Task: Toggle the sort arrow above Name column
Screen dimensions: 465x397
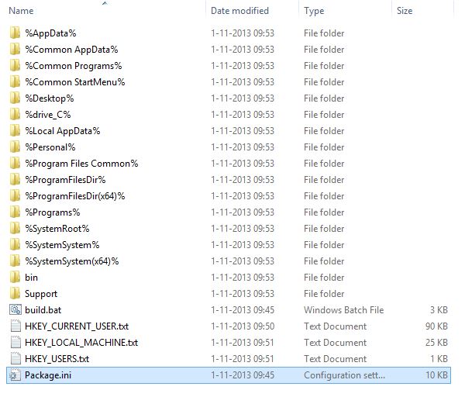Action: (105, 3)
